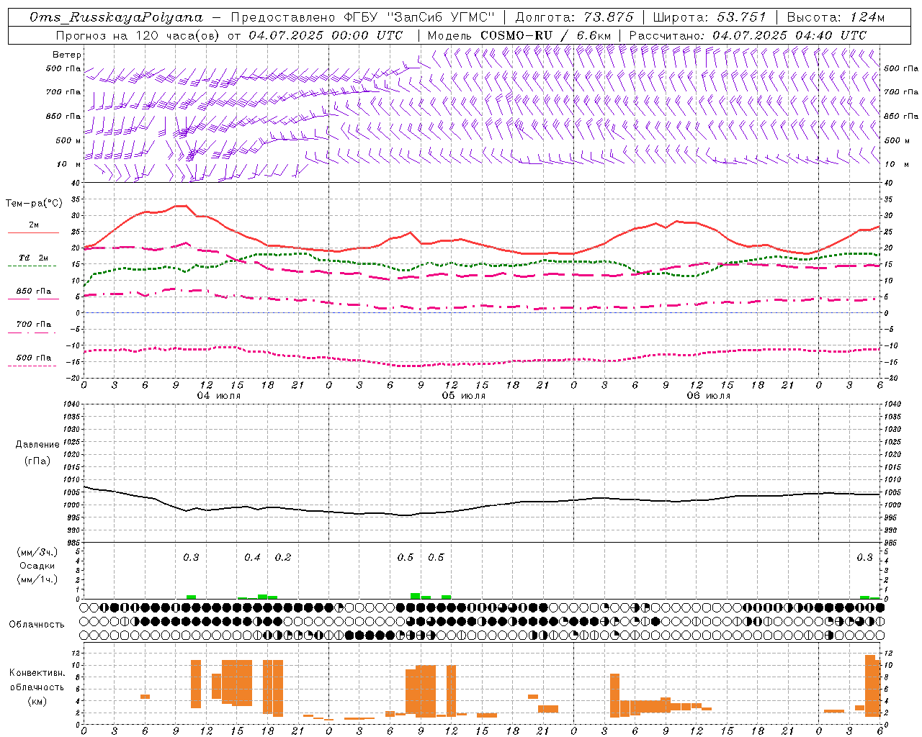Image resolution: width=922 pixels, height=737 pixels.
Task: Click the Высота: 124м value
Action: (x=836, y=17)
